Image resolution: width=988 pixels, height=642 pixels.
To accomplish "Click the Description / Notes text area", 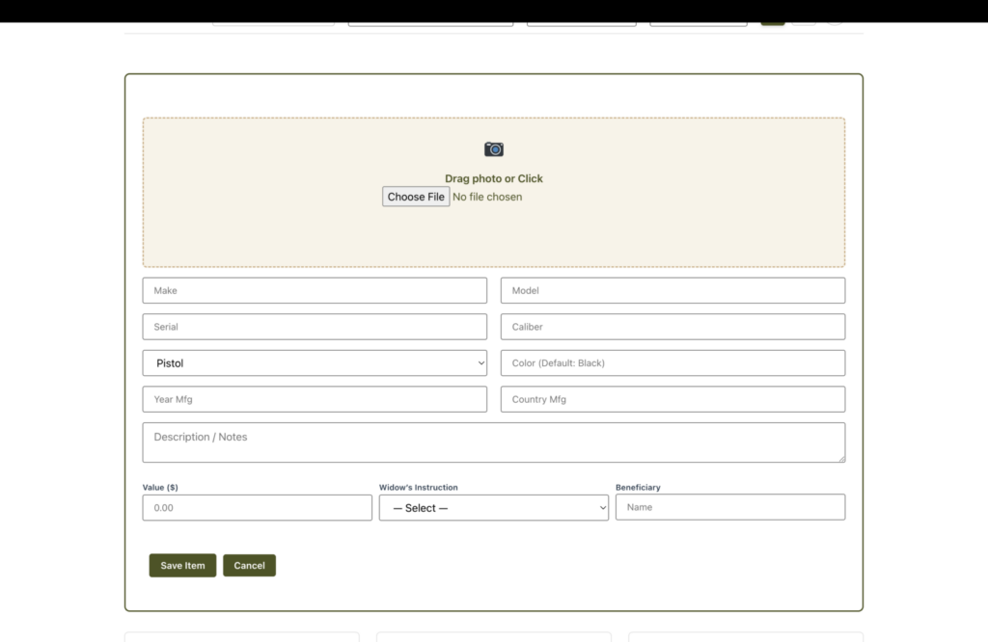I will (493, 442).
